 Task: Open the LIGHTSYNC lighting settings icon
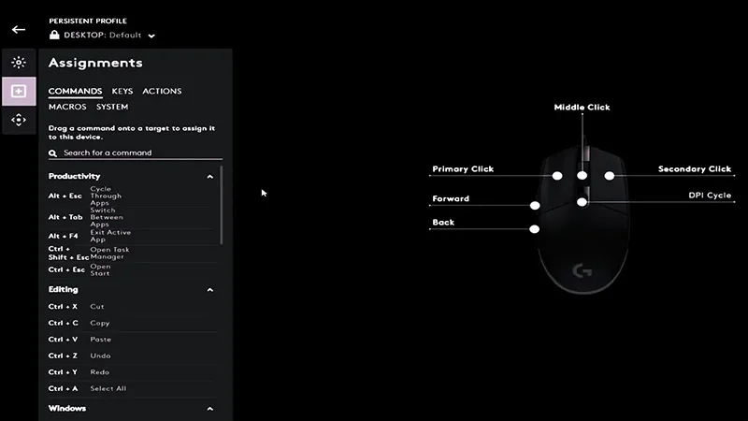tap(19, 63)
